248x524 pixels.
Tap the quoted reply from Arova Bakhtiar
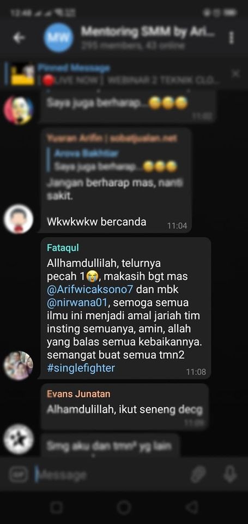[115, 160]
